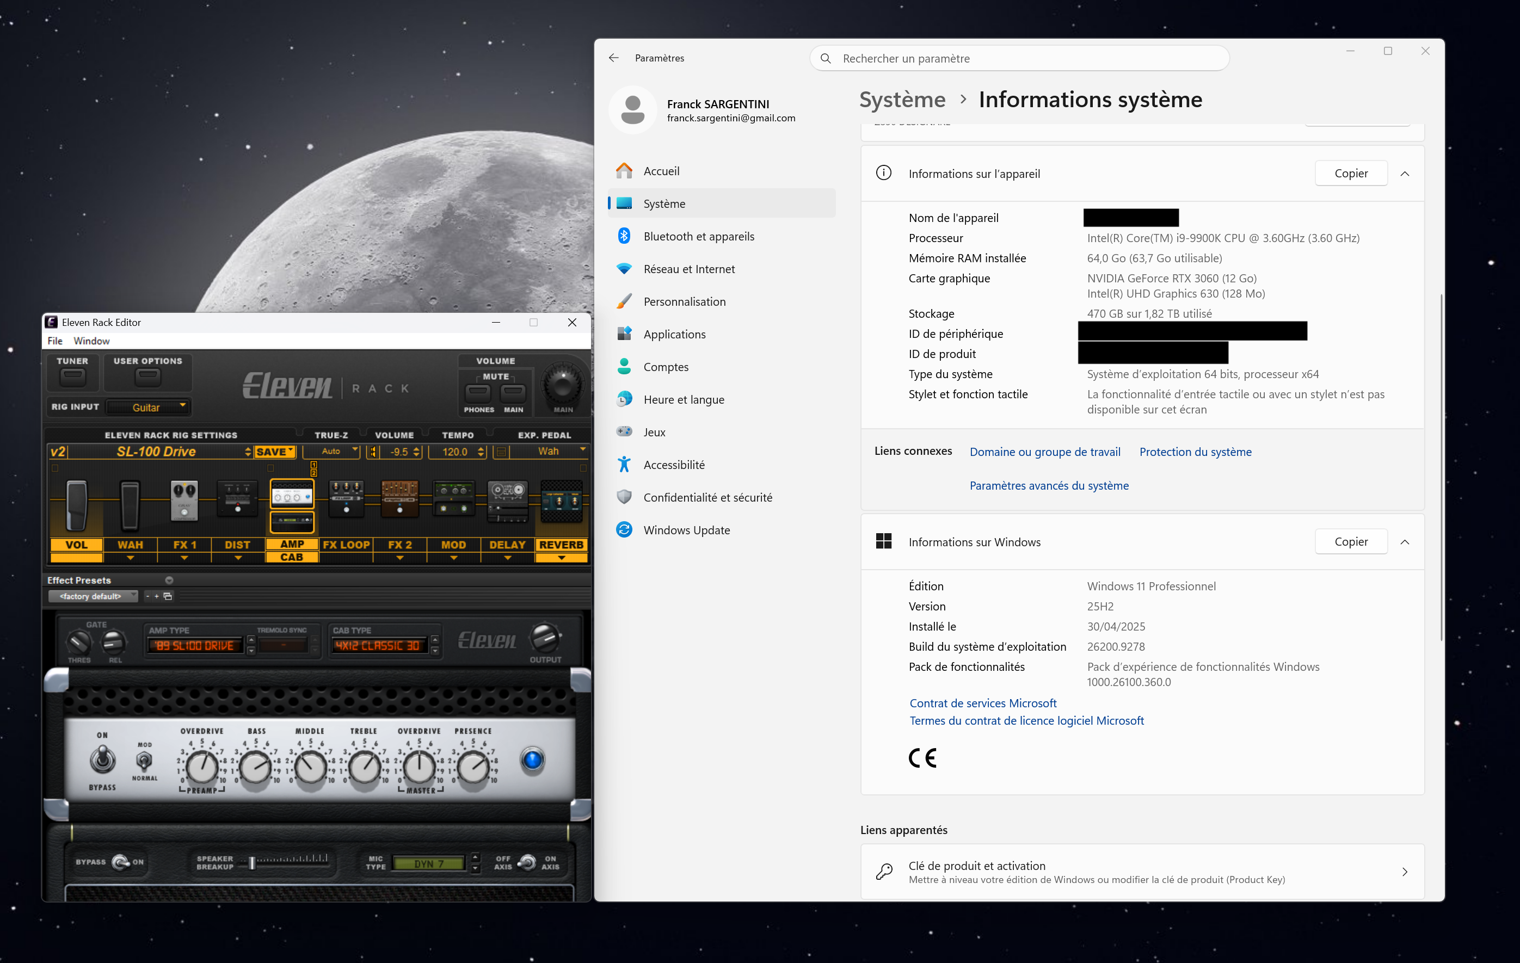Click Copier for Informations sur Windows

point(1351,542)
